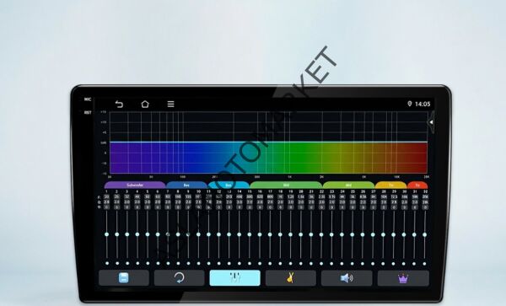The image size is (506, 306).
Task: Tap the dot below band 3 slider
Action: click(127, 264)
